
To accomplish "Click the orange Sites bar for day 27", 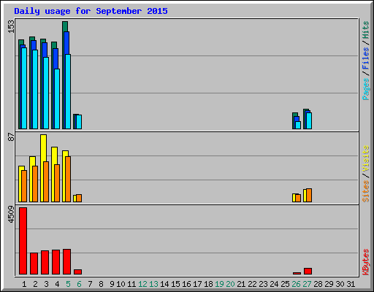I will [309, 195].
